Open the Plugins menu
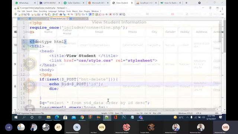The image size is (238, 134). (x=87, y=11)
